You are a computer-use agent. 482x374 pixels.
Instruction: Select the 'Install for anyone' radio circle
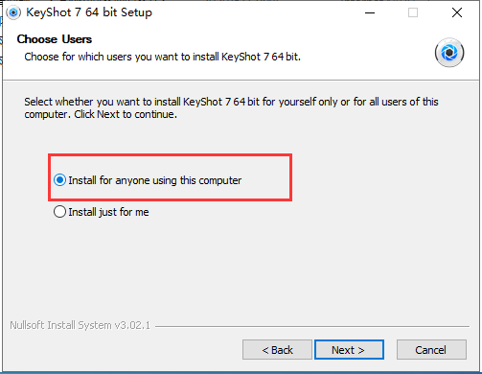pyautogui.click(x=59, y=180)
